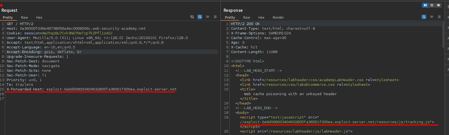Switch to combined tabbed view layout
The height and width of the screenshot is (135, 449).
[x=439, y=5]
